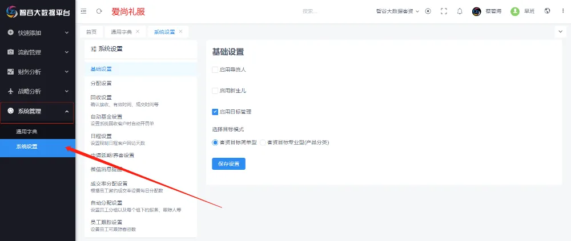Screen dimensions: 571x241
Task: Close the 通用字典 tab
Action: point(138,31)
